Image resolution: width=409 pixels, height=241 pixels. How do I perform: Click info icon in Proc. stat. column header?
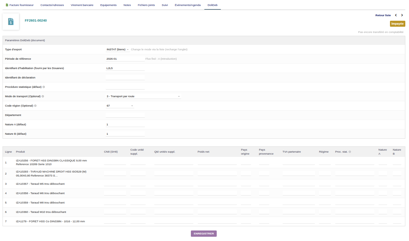[350, 152]
